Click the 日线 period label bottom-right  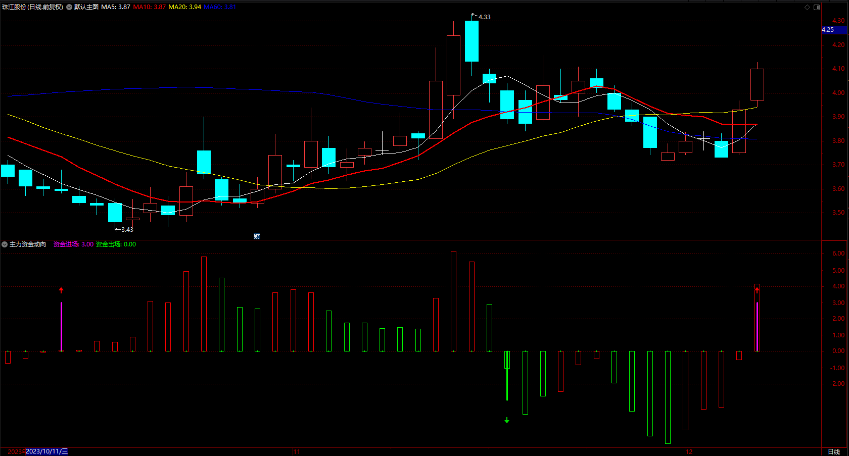coord(834,452)
